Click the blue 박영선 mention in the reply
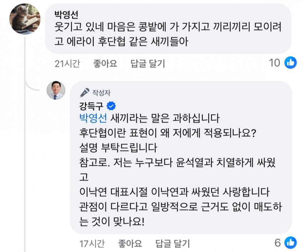303x252 pixels. coord(94,117)
